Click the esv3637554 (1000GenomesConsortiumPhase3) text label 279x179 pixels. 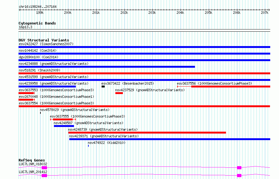tap(56, 103)
